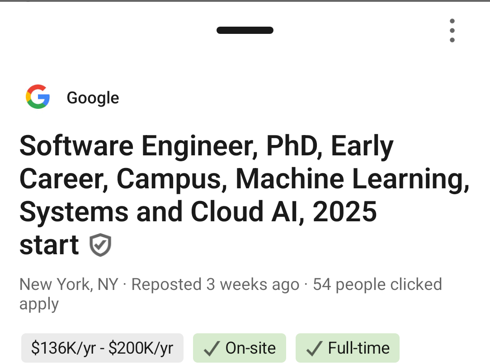Image resolution: width=490 pixels, height=364 pixels.
Task: Click the verified shield badge after "start"
Action: (100, 245)
